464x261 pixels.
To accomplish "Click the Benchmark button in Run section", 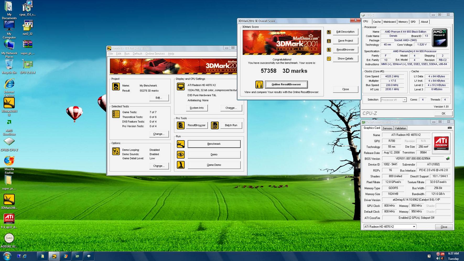I will [x=214, y=144].
